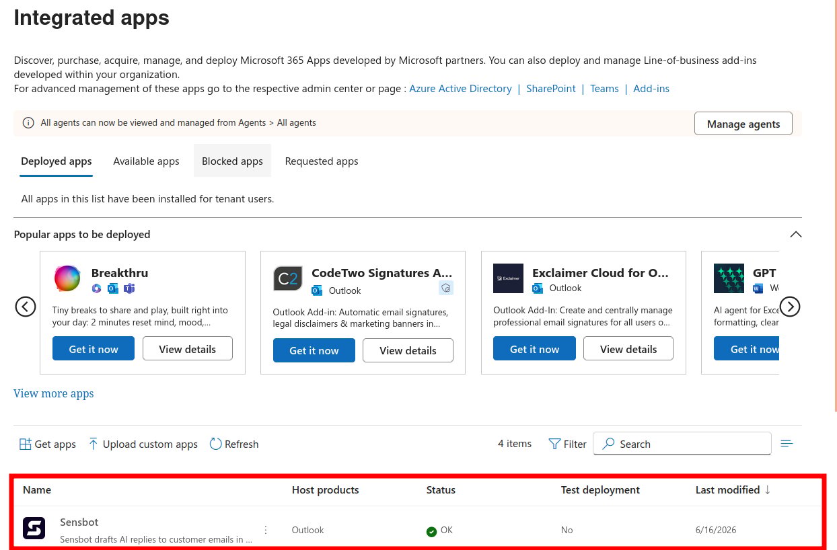Click the Sensbot app icon
The image size is (837, 550).
[34, 528]
